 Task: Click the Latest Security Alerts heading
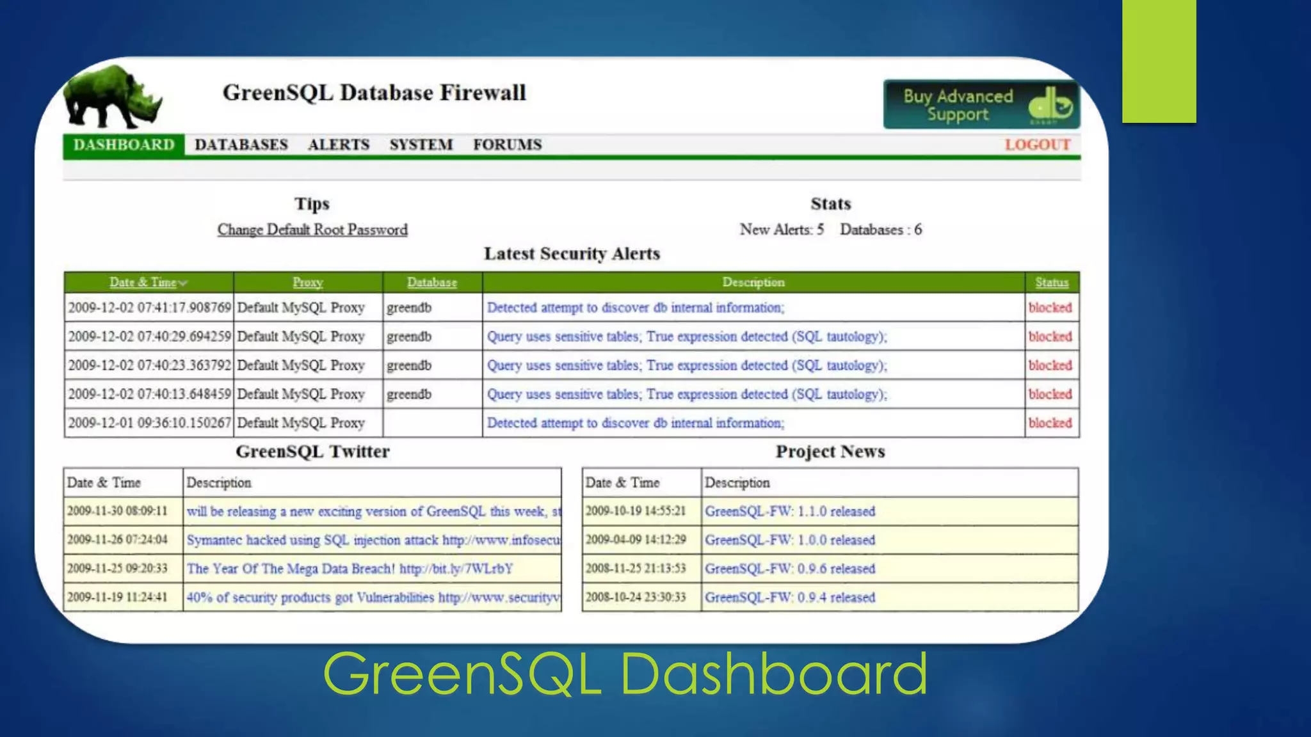pos(572,254)
